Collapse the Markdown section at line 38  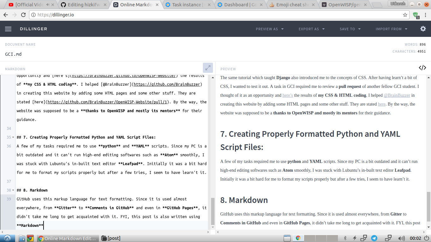tap(13, 190)
